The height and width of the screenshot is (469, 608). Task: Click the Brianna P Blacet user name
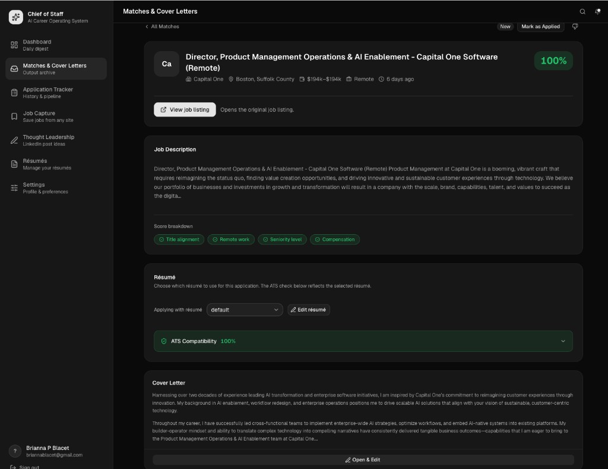tap(47, 448)
